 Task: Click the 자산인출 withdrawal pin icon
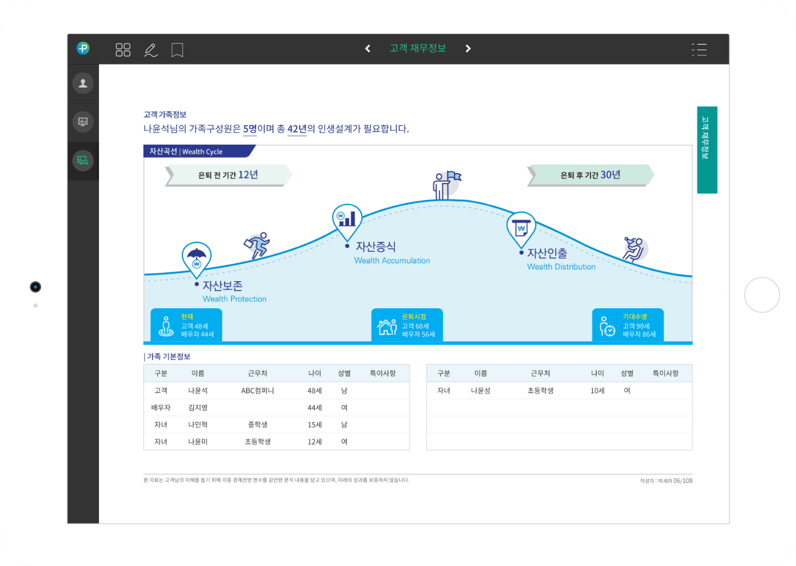point(521,229)
